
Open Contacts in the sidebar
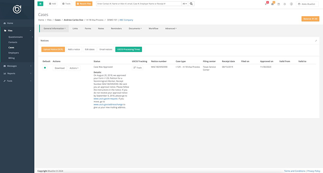(13, 42)
